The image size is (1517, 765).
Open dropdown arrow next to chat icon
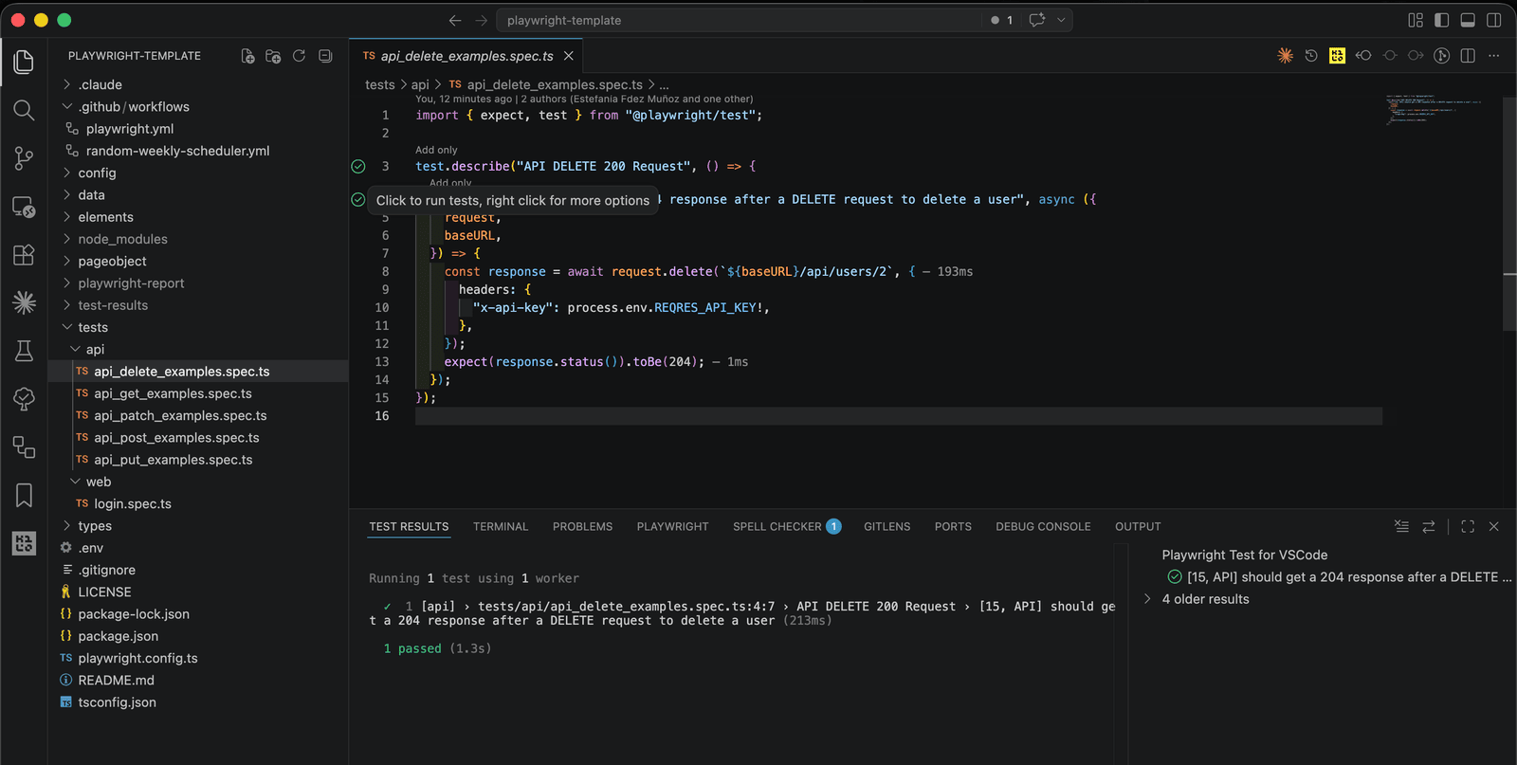coord(1061,20)
